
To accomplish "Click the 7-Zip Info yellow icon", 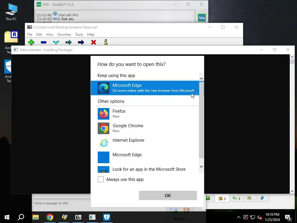I will click(106, 42).
